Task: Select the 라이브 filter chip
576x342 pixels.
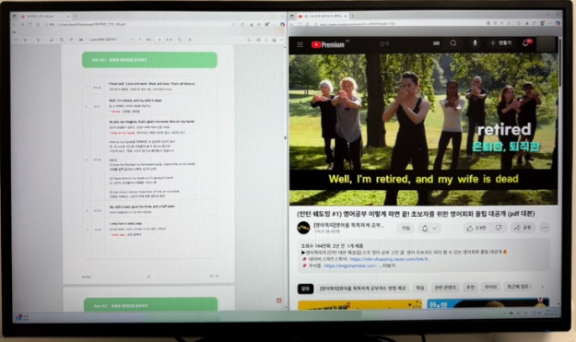Action: tap(491, 287)
